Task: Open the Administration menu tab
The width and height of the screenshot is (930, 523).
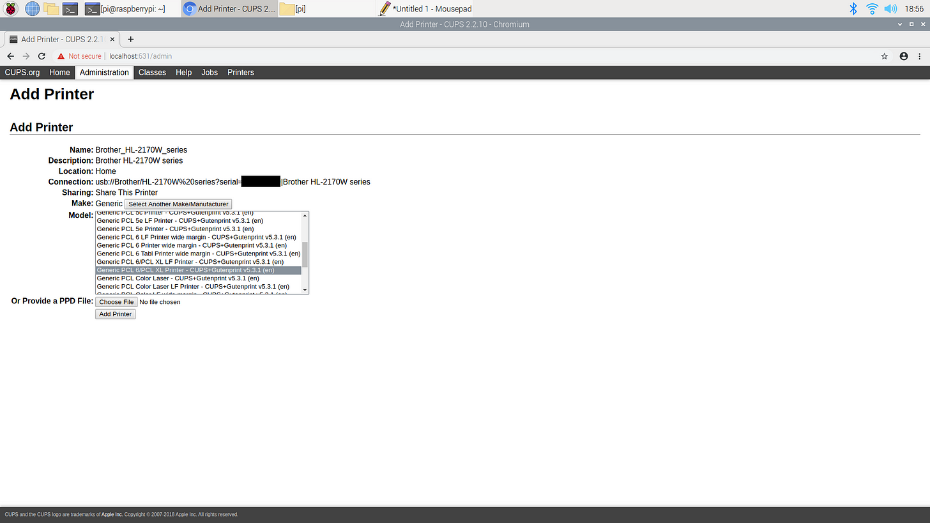Action: tap(104, 72)
